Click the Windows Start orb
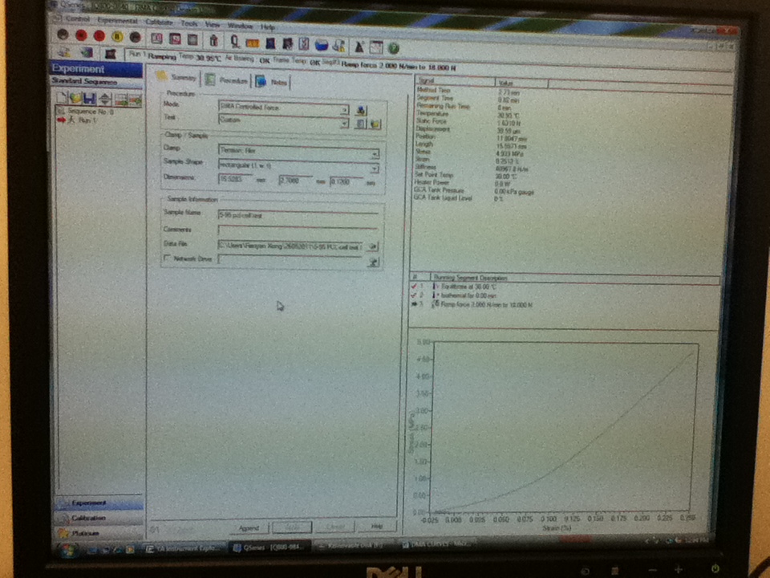Screen dimensions: 770x578 pos(68,550)
